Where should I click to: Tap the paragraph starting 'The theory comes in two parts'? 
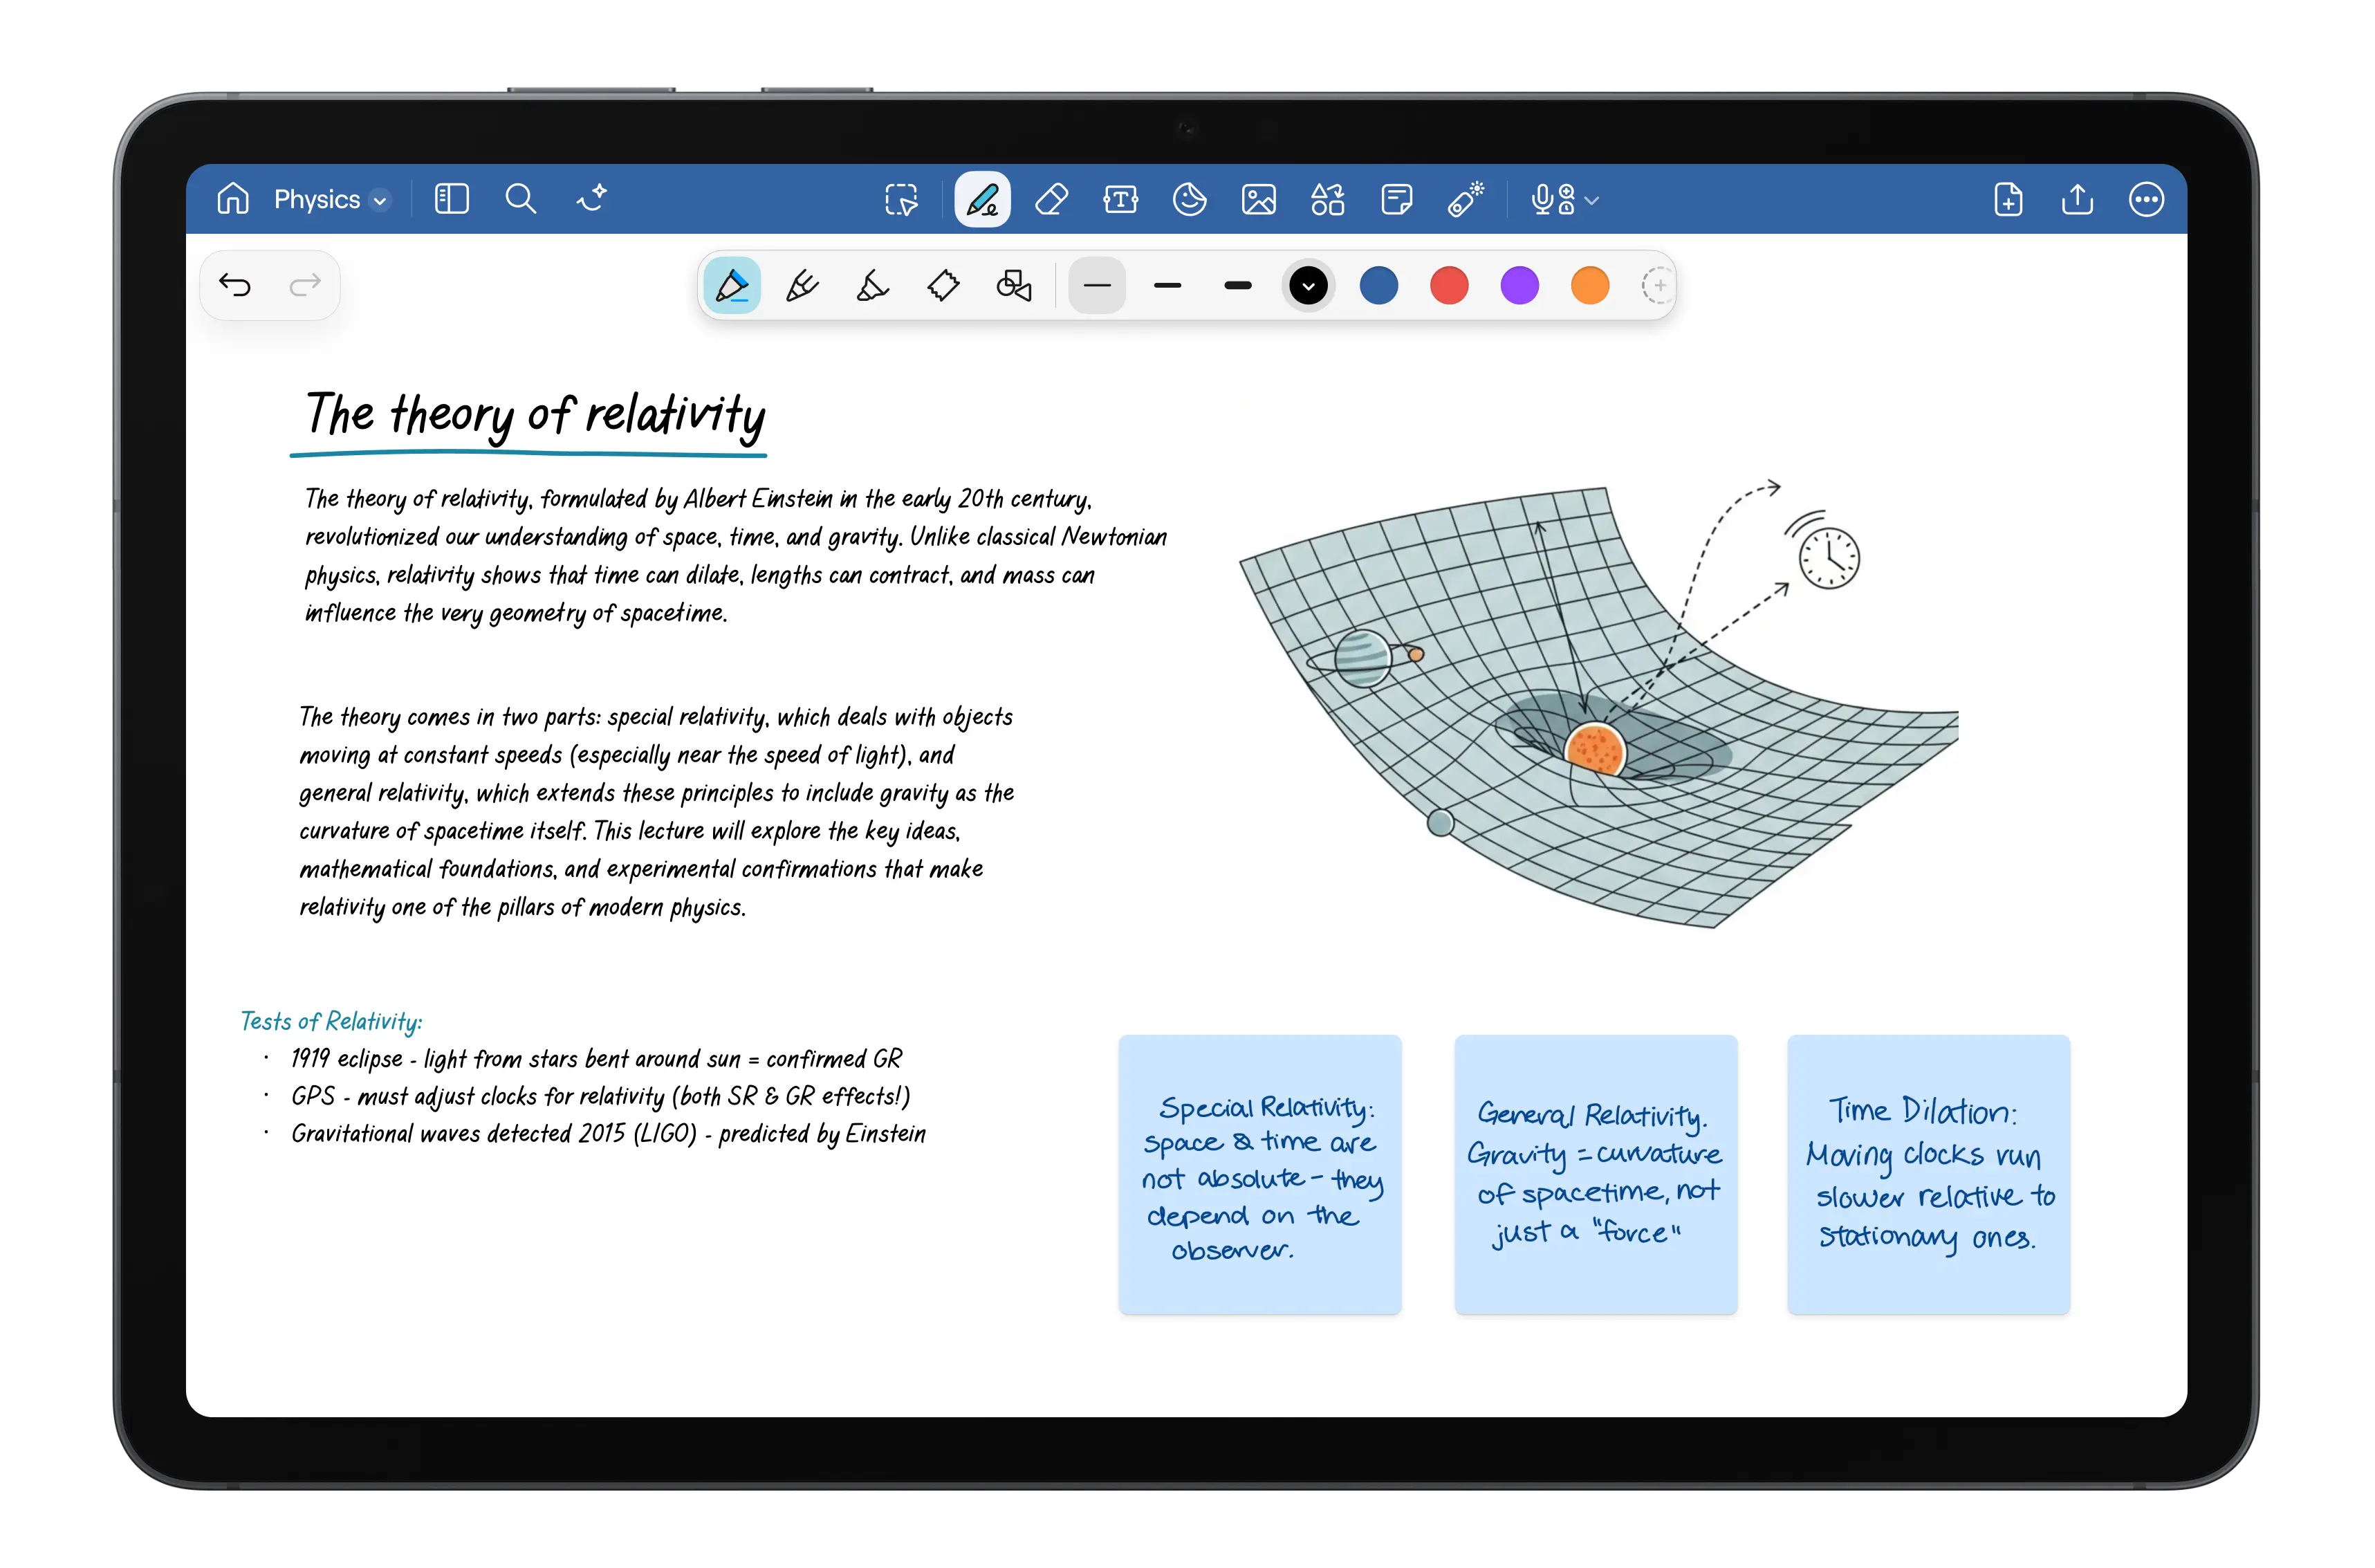(656, 812)
